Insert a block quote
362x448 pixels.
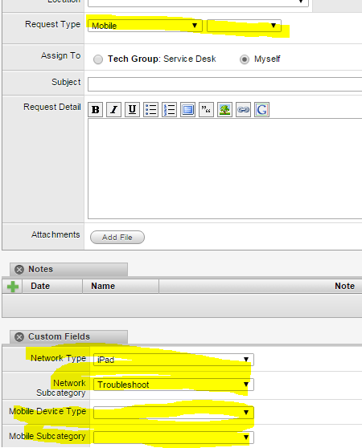pyautogui.click(x=206, y=110)
